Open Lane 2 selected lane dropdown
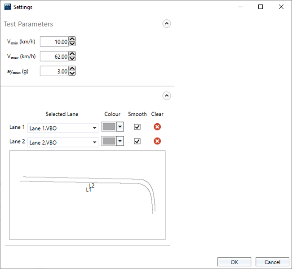 pos(63,142)
